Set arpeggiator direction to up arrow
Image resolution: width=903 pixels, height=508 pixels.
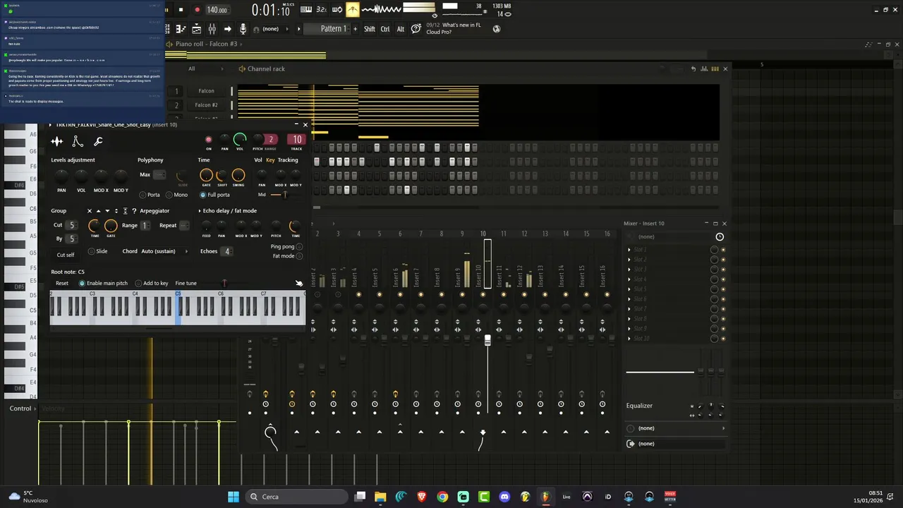coord(98,211)
